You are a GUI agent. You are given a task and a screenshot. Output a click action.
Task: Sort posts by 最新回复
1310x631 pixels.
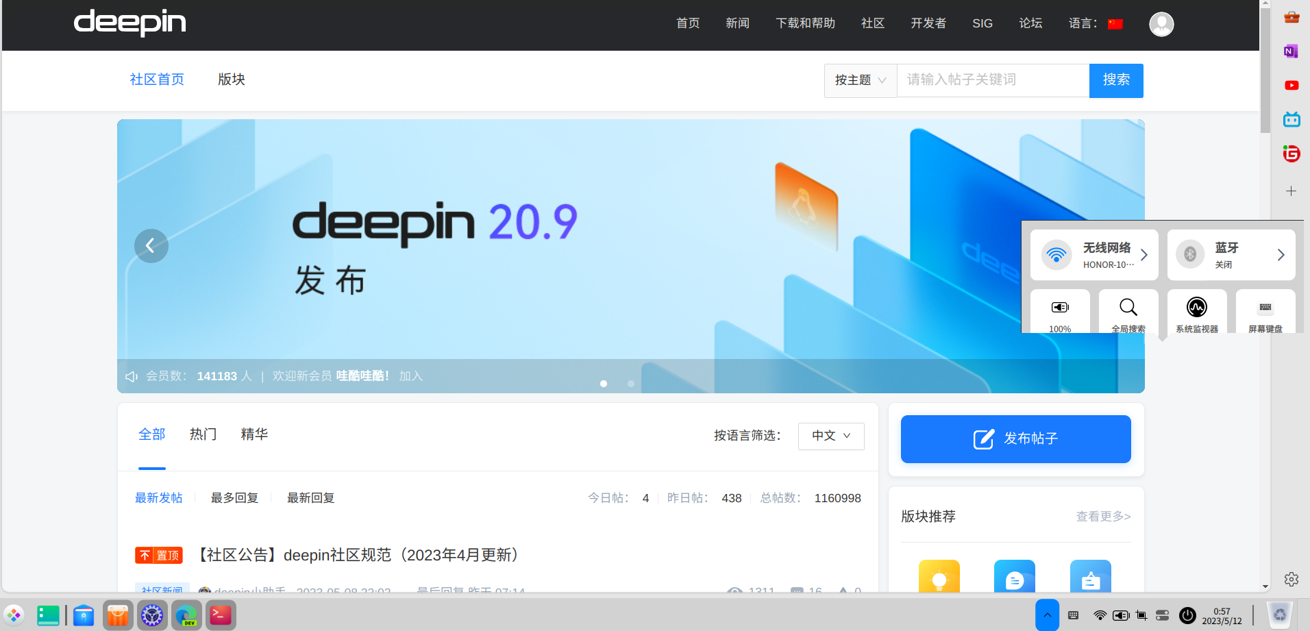[310, 498]
